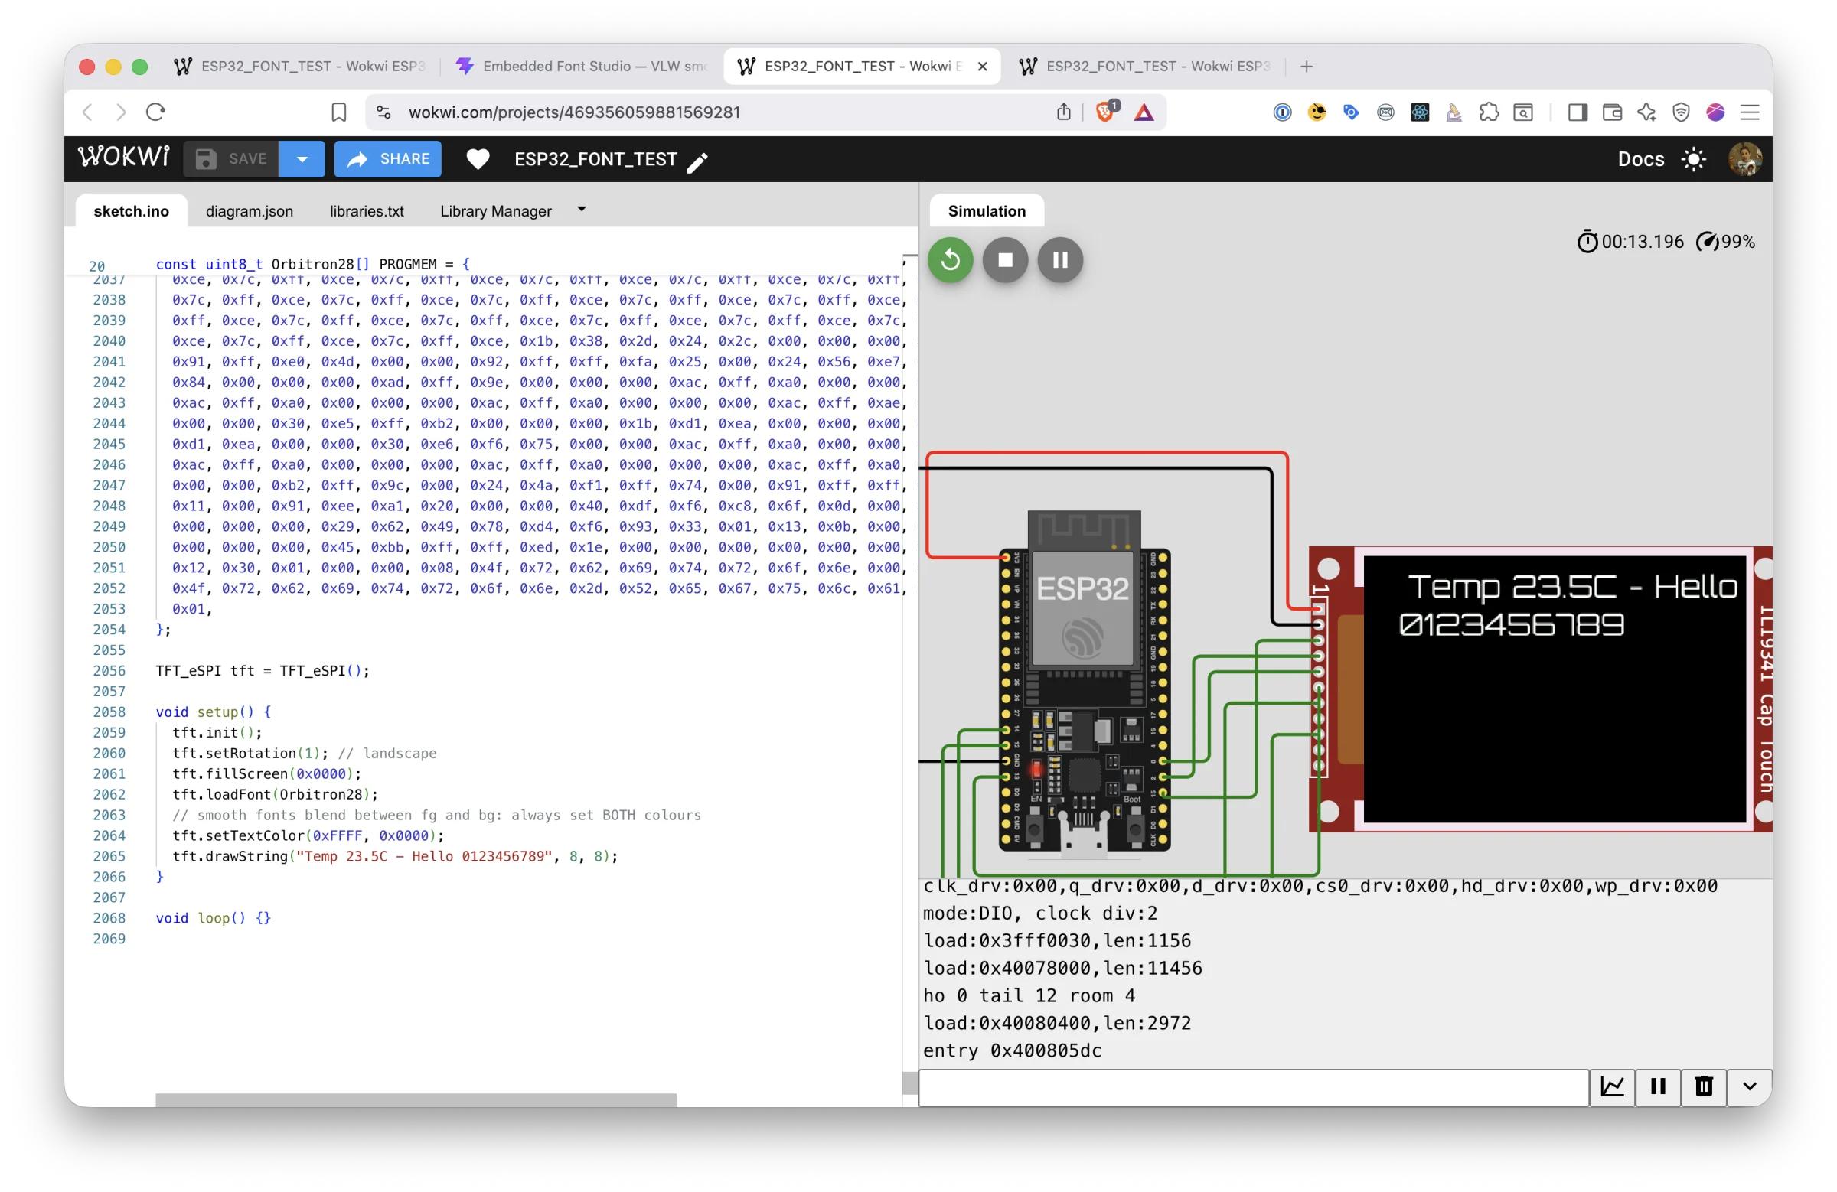This screenshot has width=1837, height=1192.
Task: Select the Simulation tab
Action: (x=987, y=210)
